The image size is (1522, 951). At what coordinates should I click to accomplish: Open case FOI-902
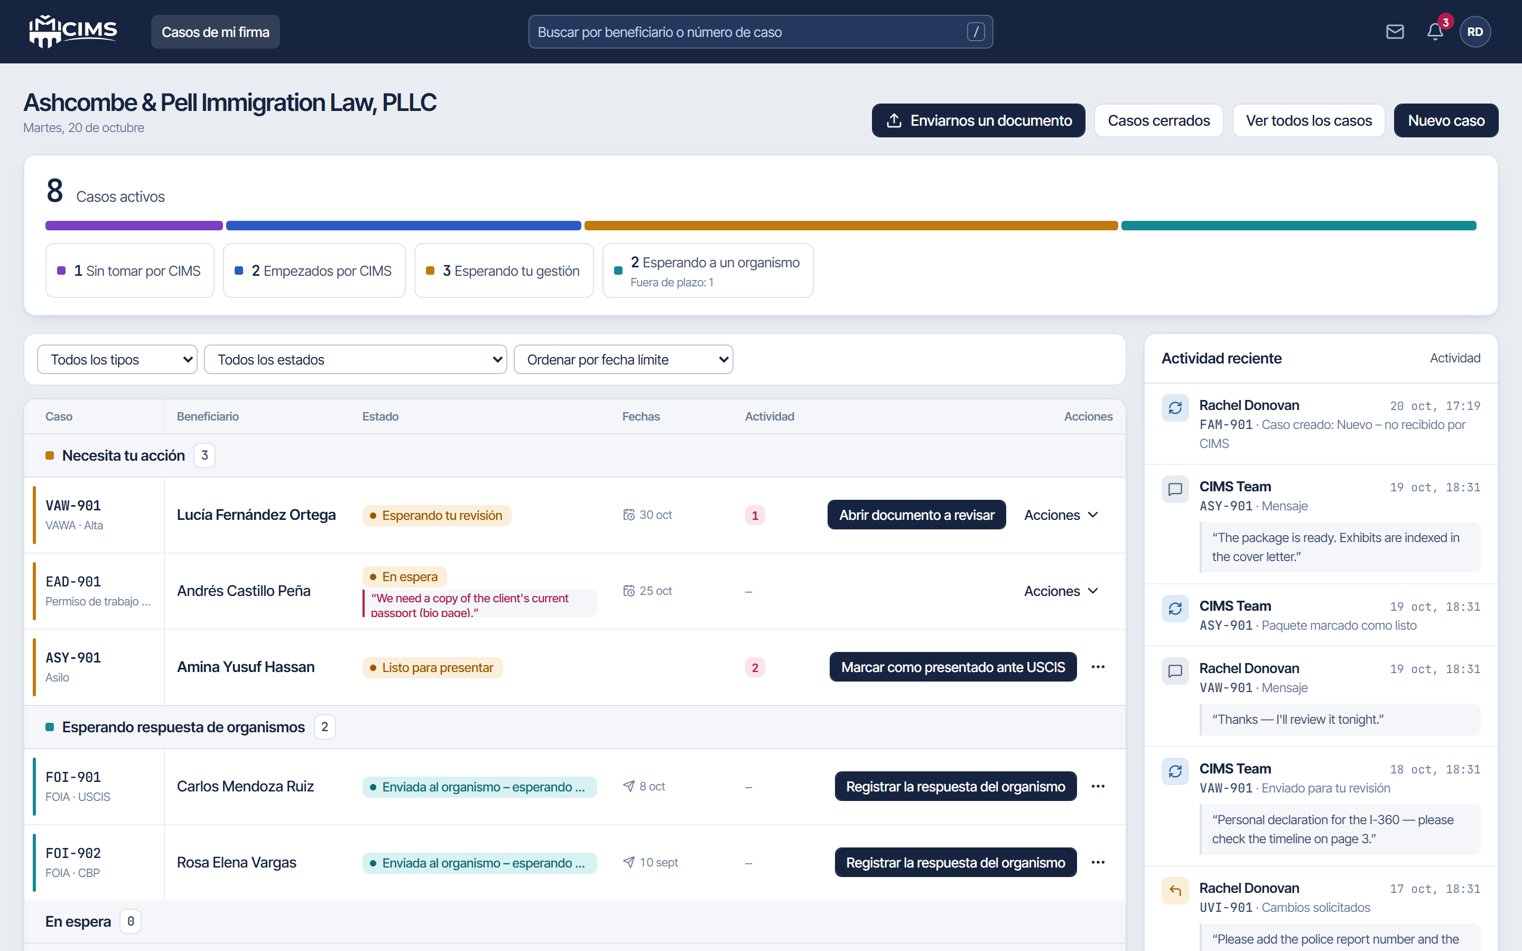(73, 853)
